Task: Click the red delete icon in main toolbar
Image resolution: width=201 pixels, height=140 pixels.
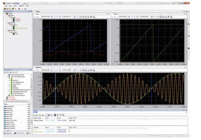Action: click(15, 9)
